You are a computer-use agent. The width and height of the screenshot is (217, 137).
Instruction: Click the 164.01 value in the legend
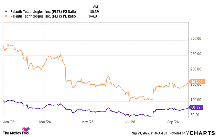93,16
